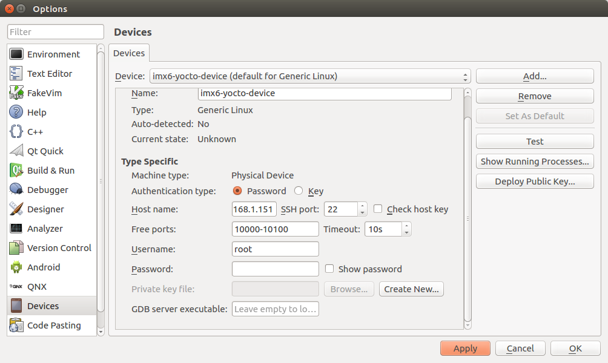Tick the Show password checkbox
This screenshot has width=608, height=363.
click(329, 269)
